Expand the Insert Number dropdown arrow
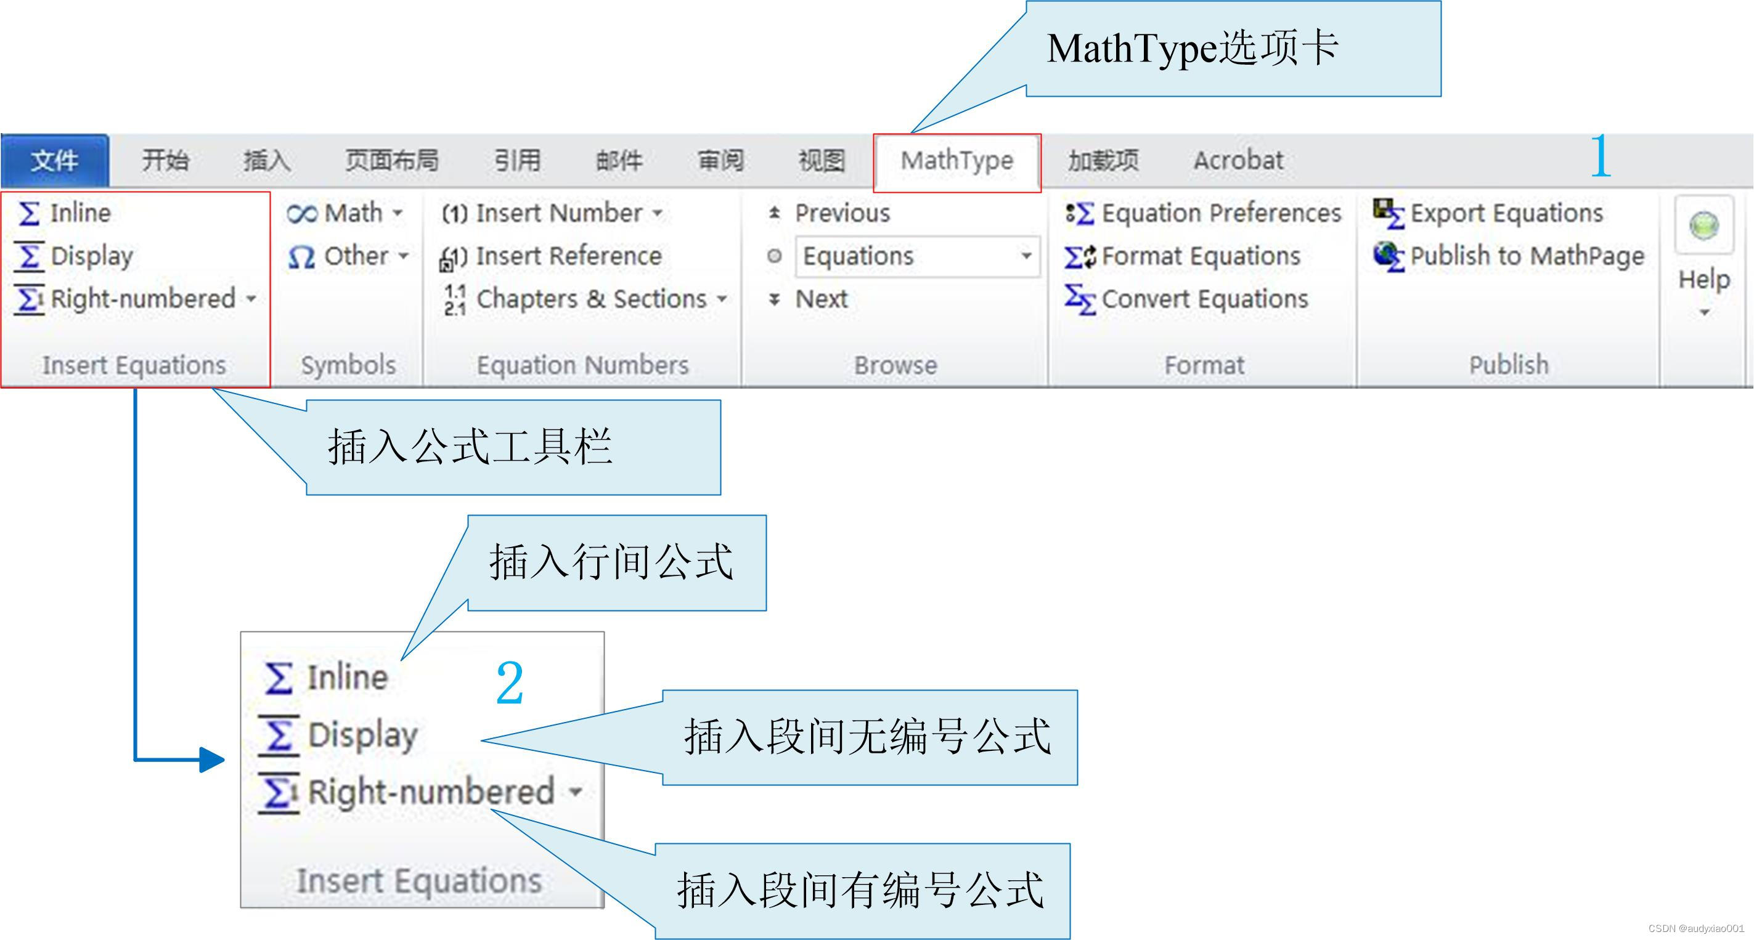 coord(658,213)
